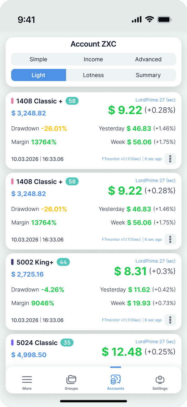Tap the $ 4,998.50 balance on 5024 Classic

pos(29,355)
